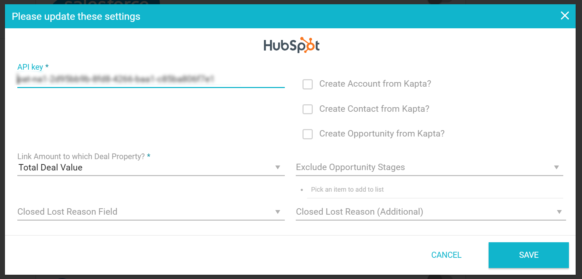
Task: Select the Closed Lost Reason (Additional) placeholder text
Action: pos(359,212)
